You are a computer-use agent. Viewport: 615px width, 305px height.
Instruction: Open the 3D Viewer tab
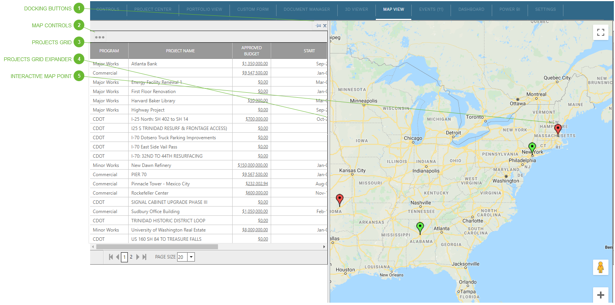357,10
